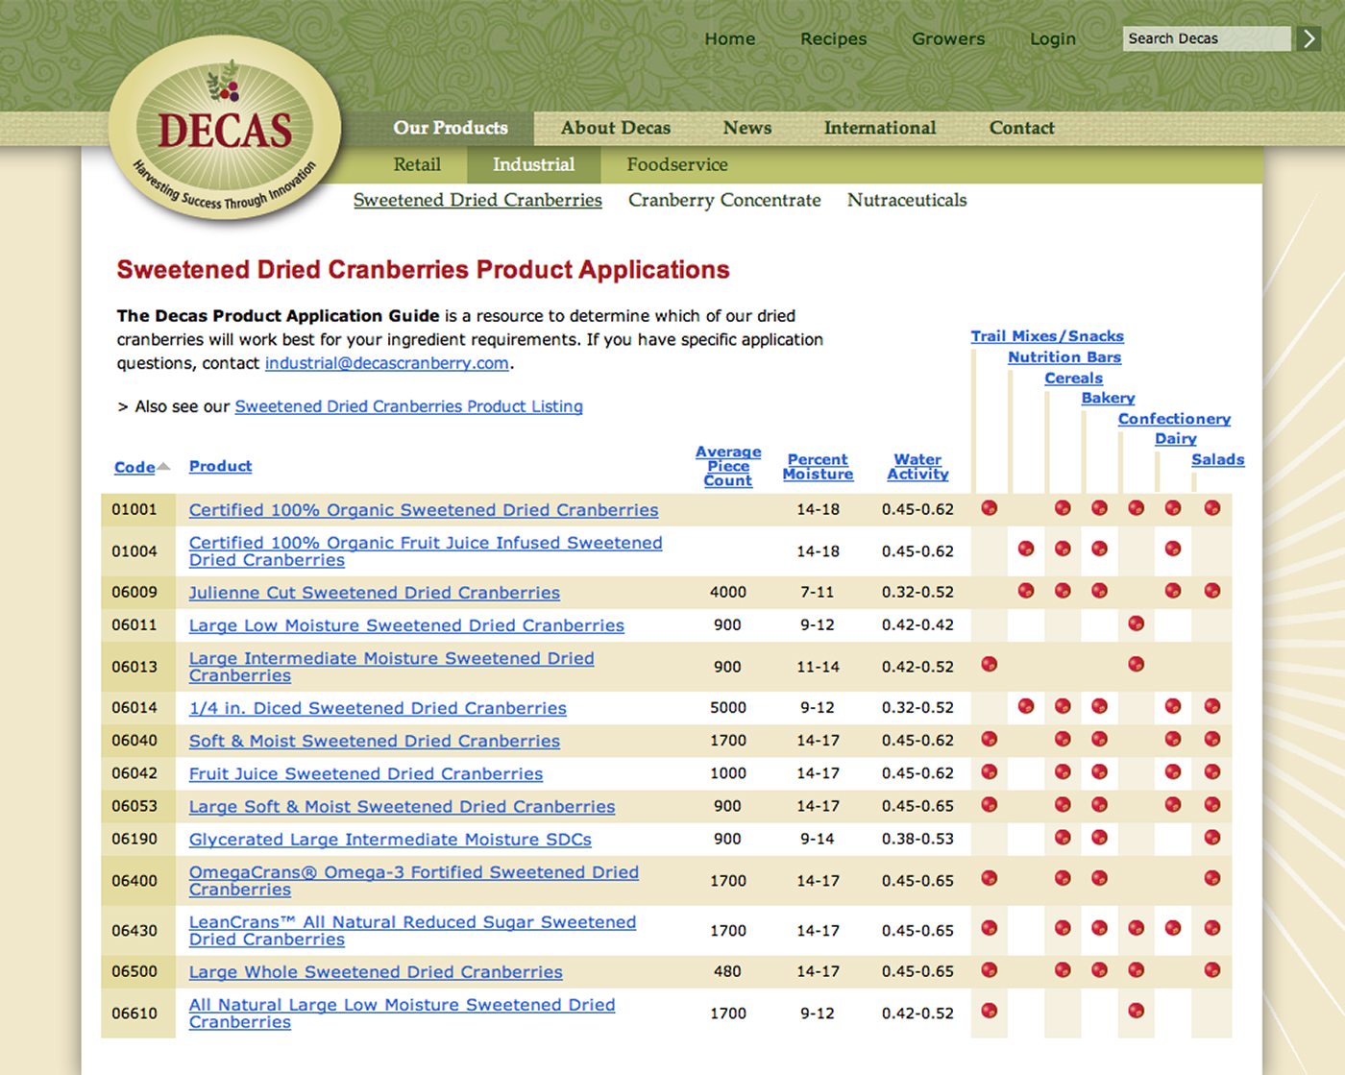This screenshot has width=1345, height=1075.
Task: Click the Confectionery column header
Action: [1174, 419]
